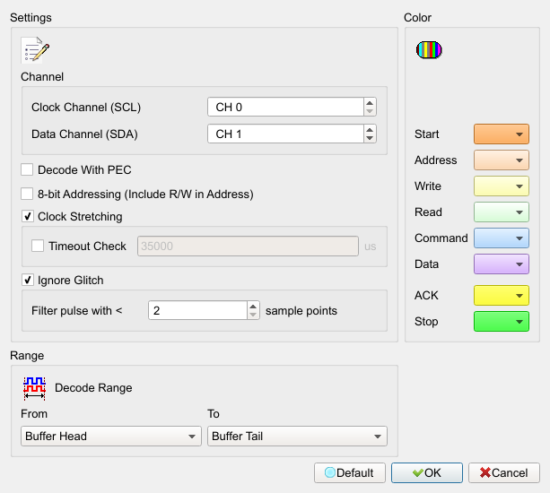
Task: Open the Address color dropdown
Action: [502, 160]
